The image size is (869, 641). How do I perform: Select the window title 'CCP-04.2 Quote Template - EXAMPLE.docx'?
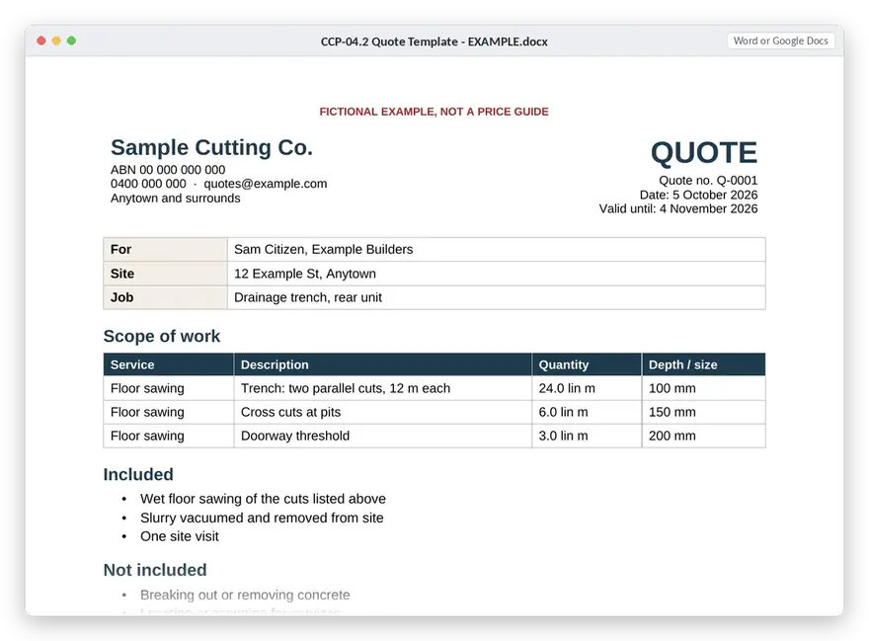tap(434, 41)
